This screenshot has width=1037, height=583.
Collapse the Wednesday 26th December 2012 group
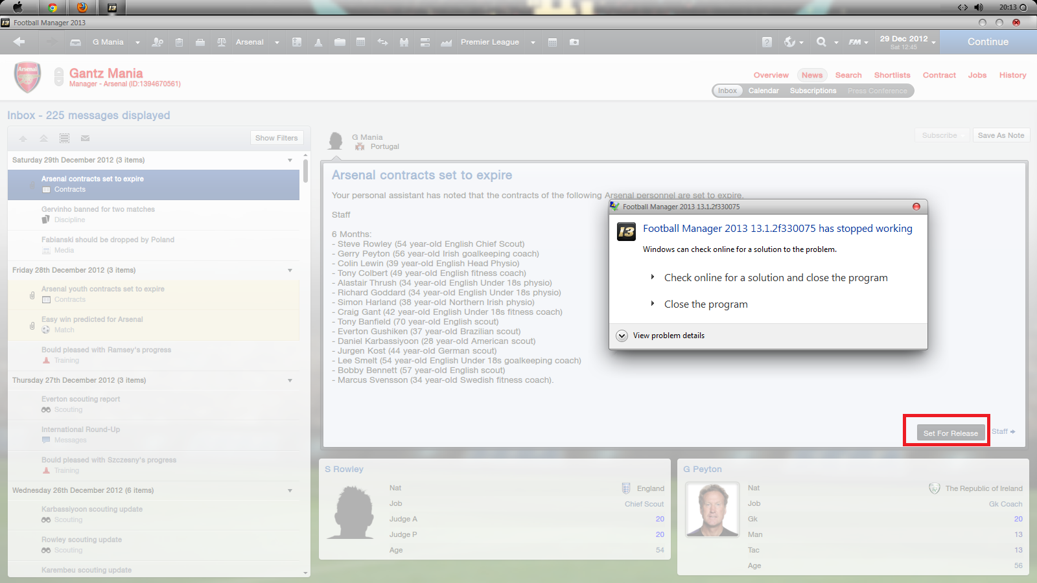[x=290, y=490]
